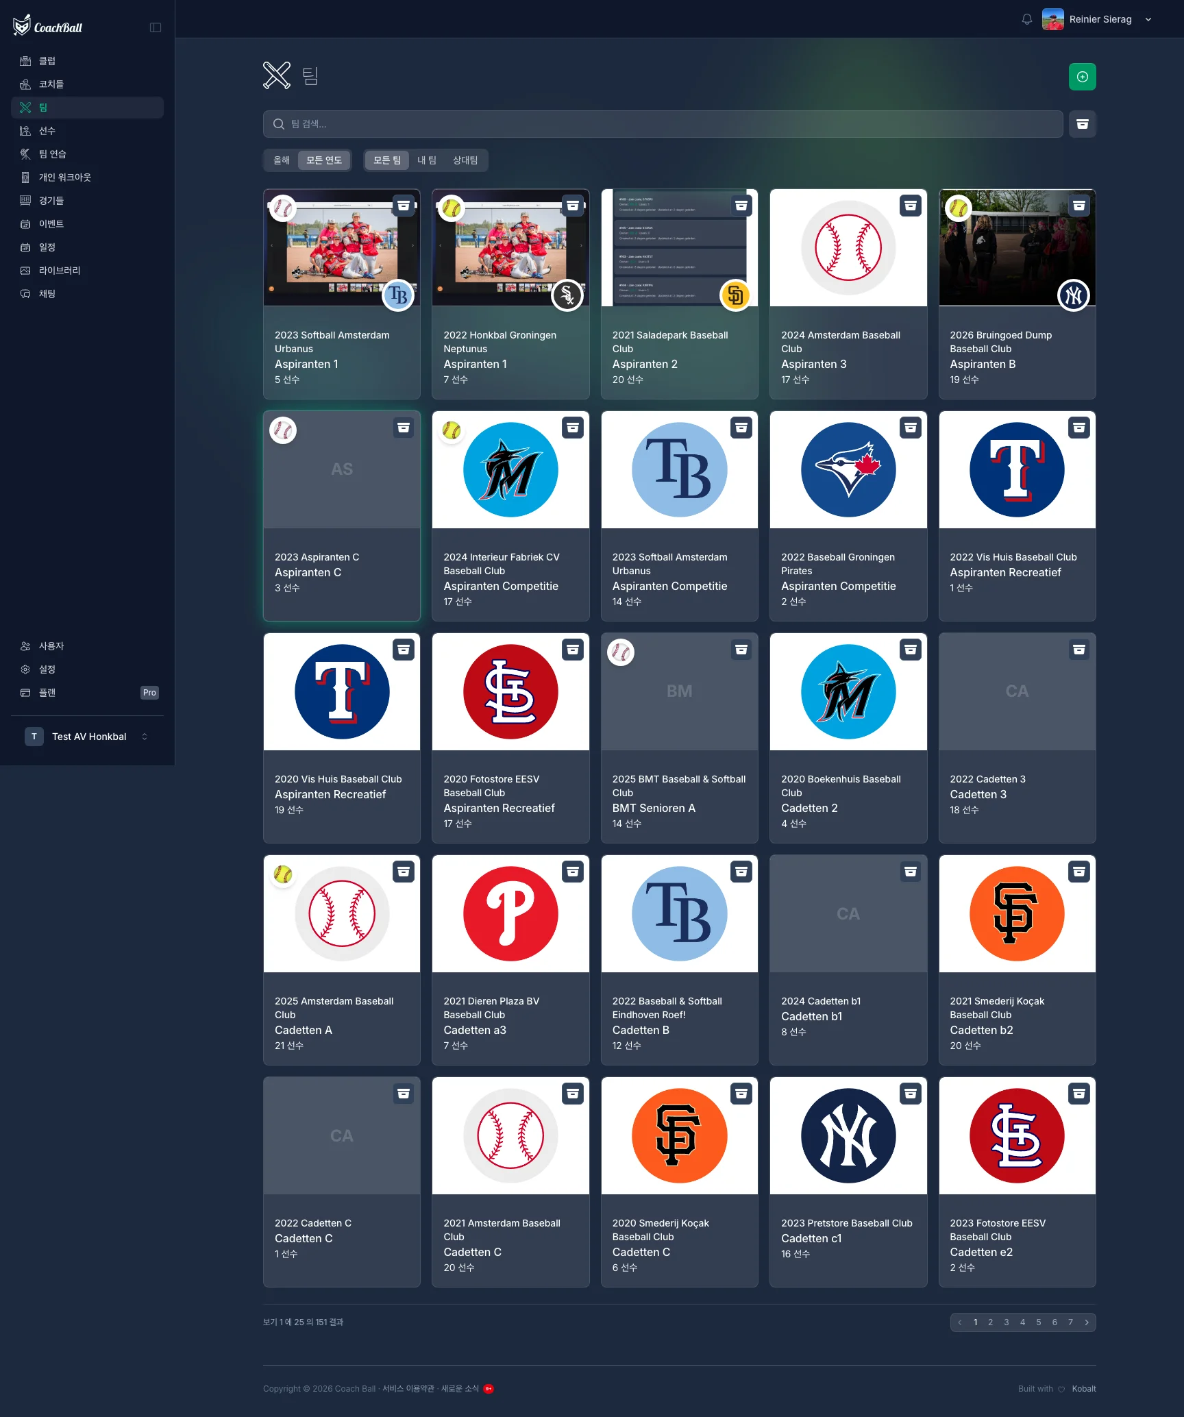Archive 2023 Softball Amsterdam Urbanus Aspiranten 1
Viewport: 1184px width, 1417px height.
[x=404, y=206]
